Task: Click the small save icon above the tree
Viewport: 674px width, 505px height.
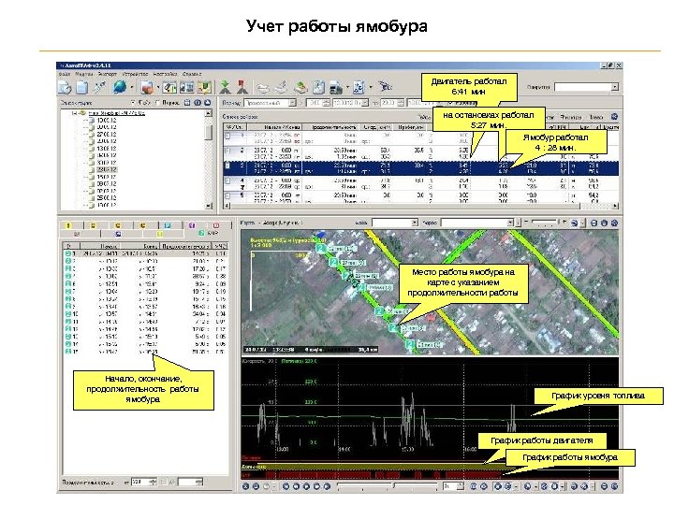Action: pos(187,103)
